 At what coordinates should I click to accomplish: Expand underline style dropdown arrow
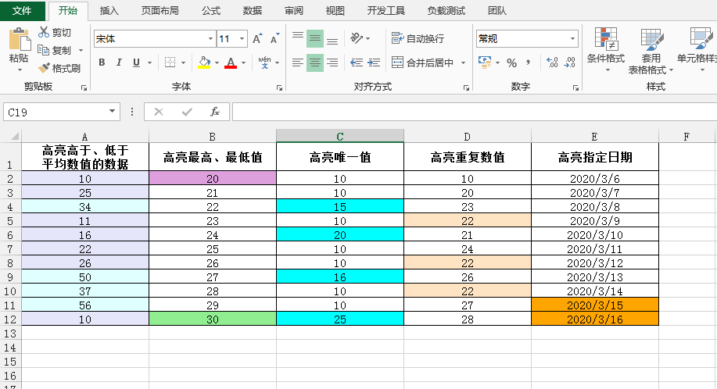(149, 62)
